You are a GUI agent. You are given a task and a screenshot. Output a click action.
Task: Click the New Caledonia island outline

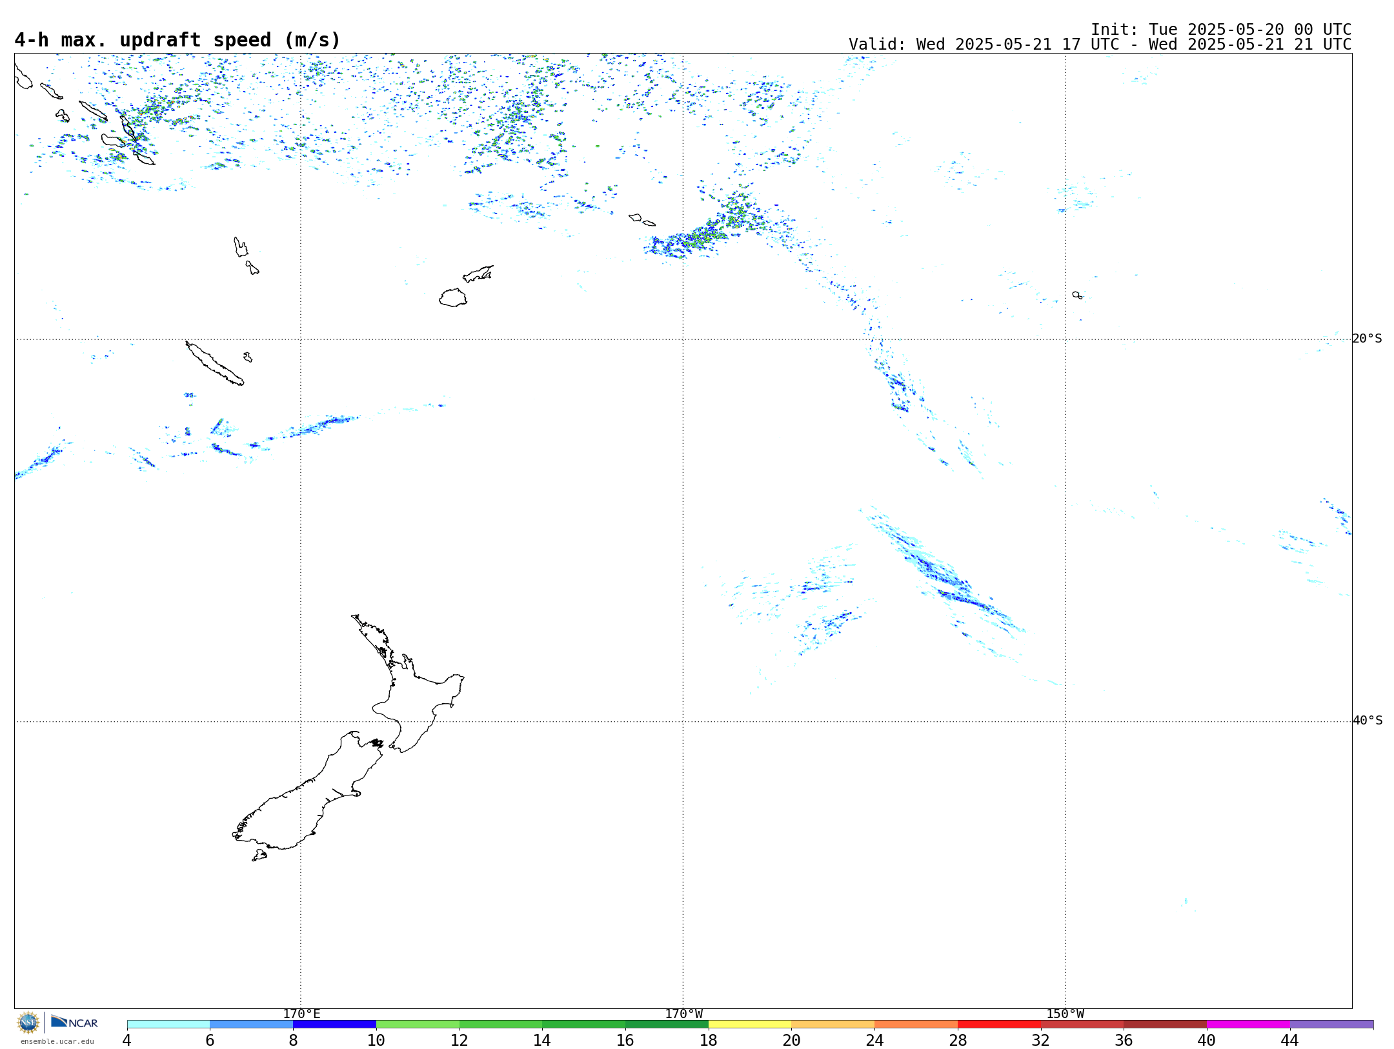(214, 363)
